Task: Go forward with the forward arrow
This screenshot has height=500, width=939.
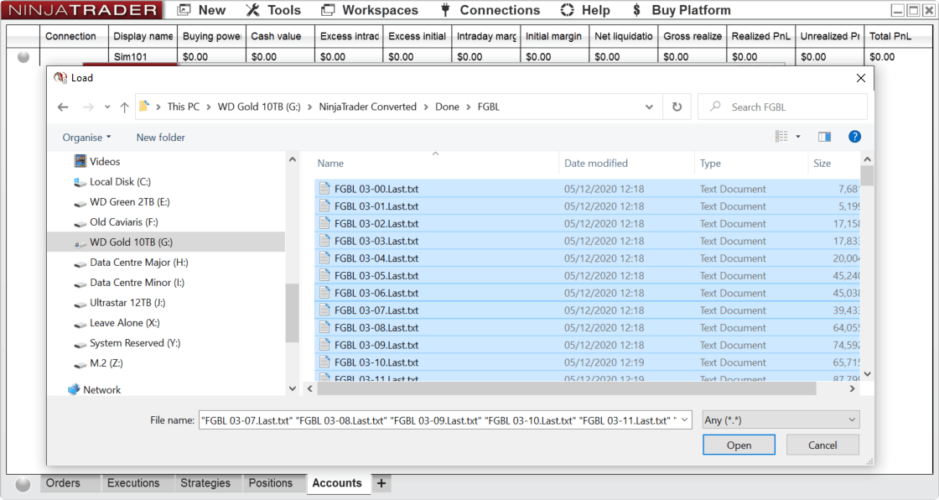Action: coord(88,107)
